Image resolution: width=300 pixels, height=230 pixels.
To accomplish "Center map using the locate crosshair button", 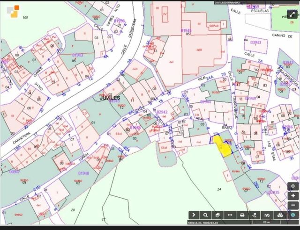I will [293, 186].
